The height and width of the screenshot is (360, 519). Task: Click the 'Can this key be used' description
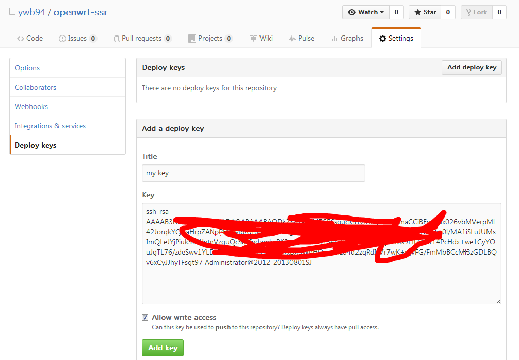click(x=265, y=327)
